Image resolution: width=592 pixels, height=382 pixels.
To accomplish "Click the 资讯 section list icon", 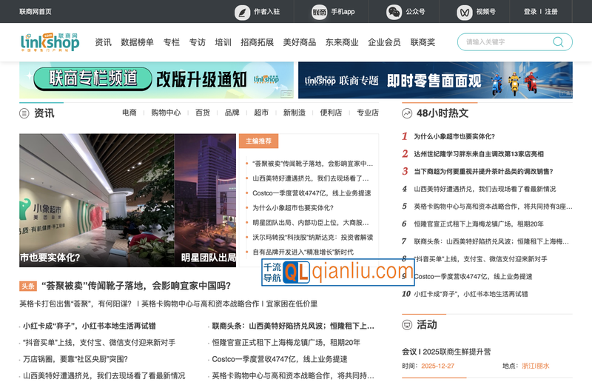I will pyautogui.click(x=24, y=113).
